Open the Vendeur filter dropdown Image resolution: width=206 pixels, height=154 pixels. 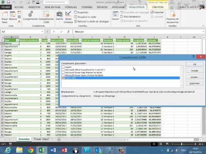(114, 40)
